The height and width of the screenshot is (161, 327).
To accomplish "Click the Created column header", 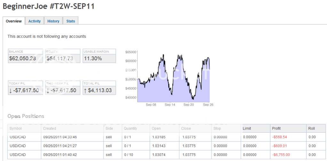I will [50, 128].
